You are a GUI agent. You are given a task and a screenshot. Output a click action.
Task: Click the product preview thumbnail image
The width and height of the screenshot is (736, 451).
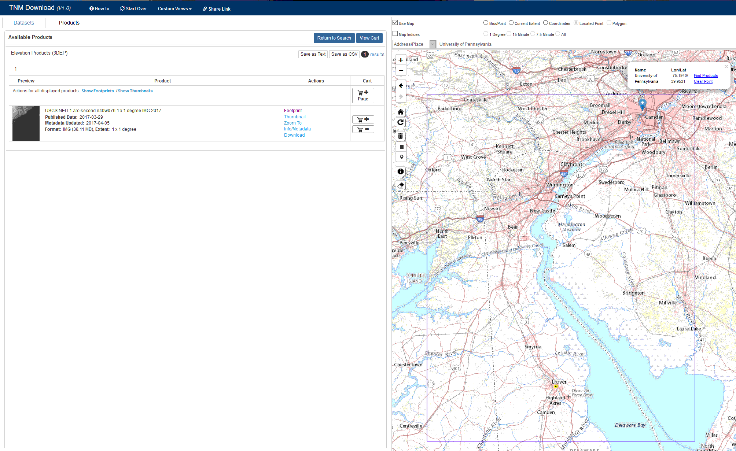pos(26,123)
